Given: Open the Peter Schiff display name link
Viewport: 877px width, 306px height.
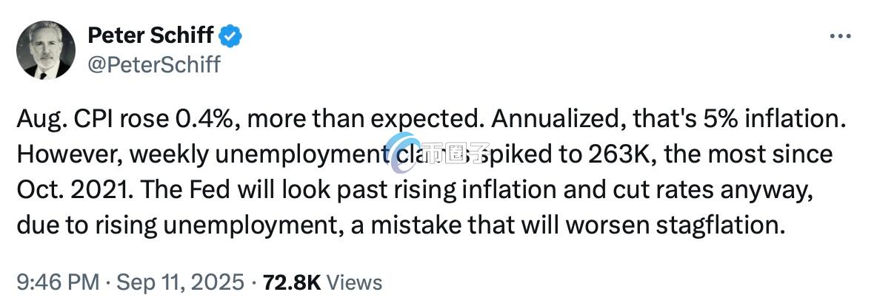Looking at the screenshot, I should coord(151,35).
